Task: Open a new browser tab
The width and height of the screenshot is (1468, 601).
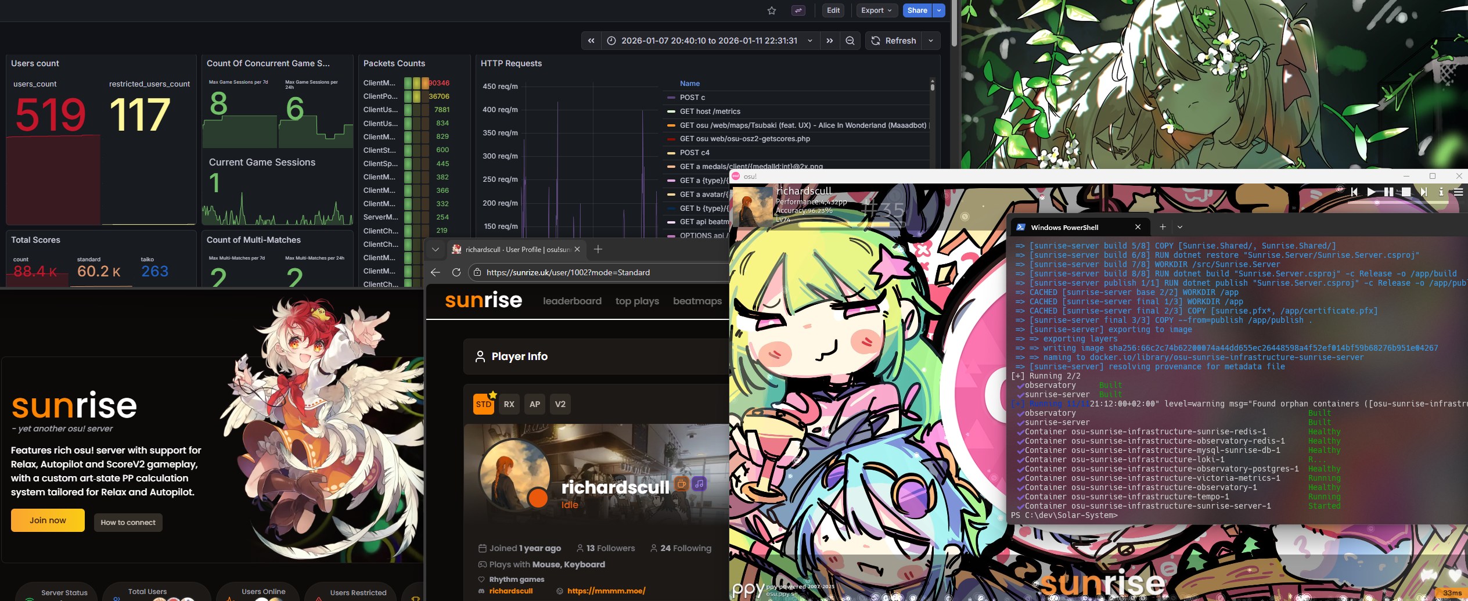Action: tap(598, 249)
